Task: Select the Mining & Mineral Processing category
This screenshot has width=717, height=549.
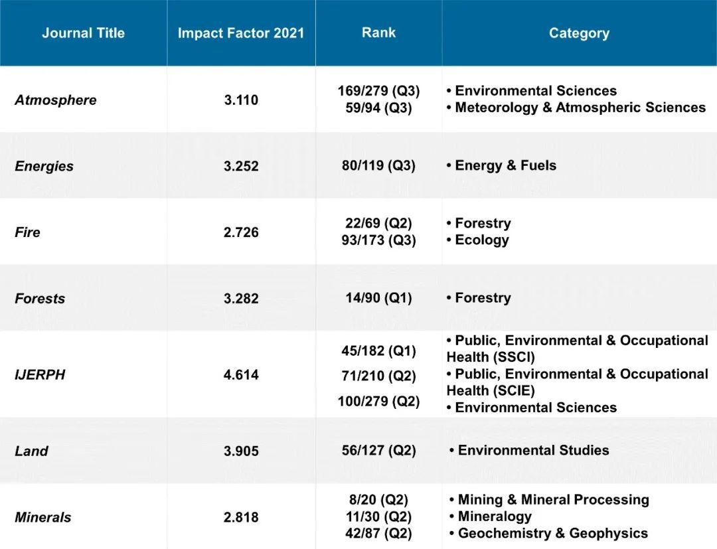Action: [x=553, y=500]
